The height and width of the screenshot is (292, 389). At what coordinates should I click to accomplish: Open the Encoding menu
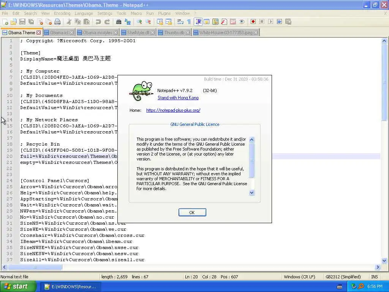click(x=62, y=13)
